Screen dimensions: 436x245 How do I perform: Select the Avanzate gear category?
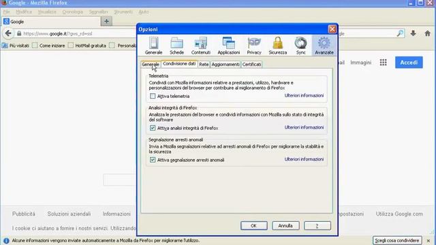324,46
